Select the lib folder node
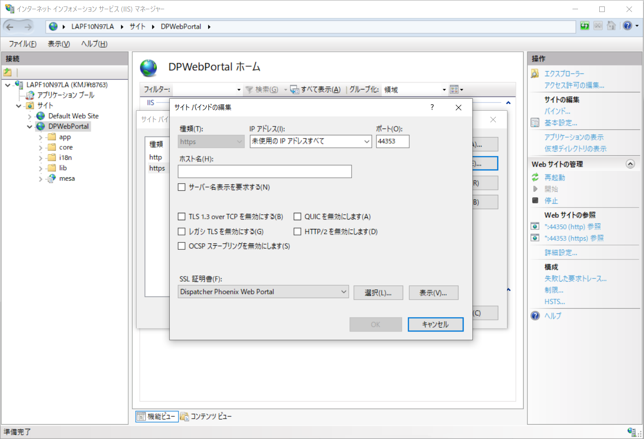644x439 pixels. pos(63,168)
